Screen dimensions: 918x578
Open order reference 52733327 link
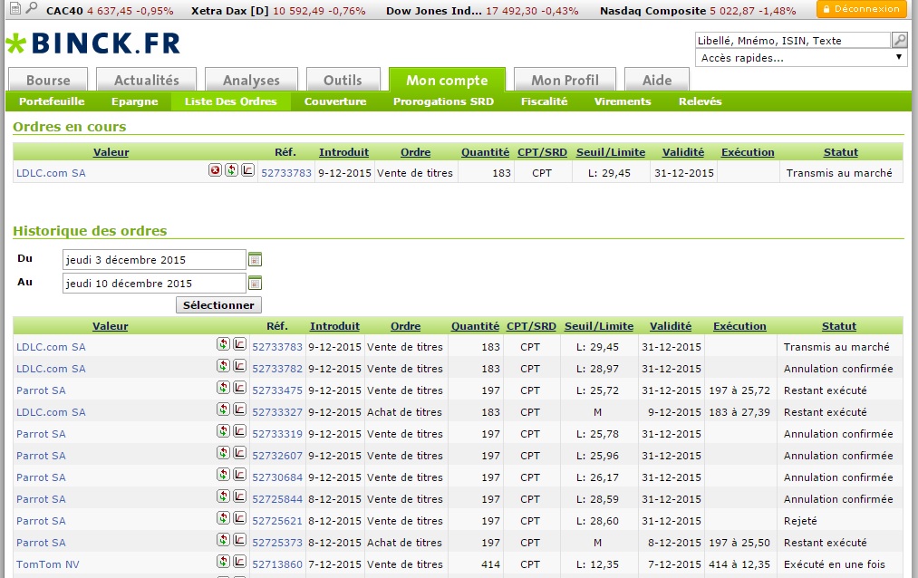277,412
